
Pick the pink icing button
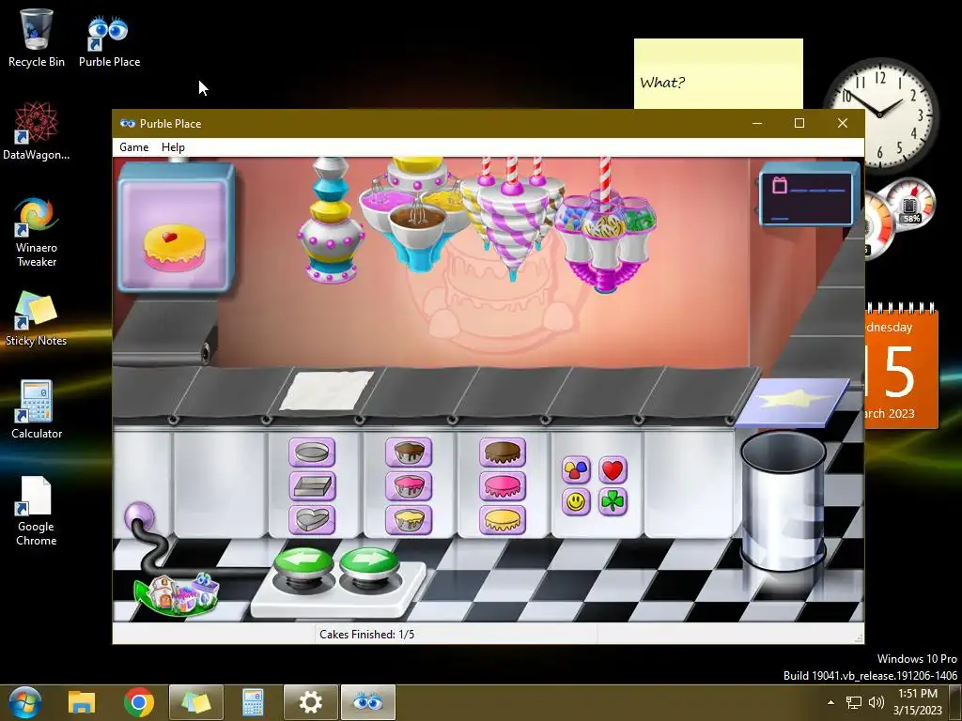click(x=503, y=486)
